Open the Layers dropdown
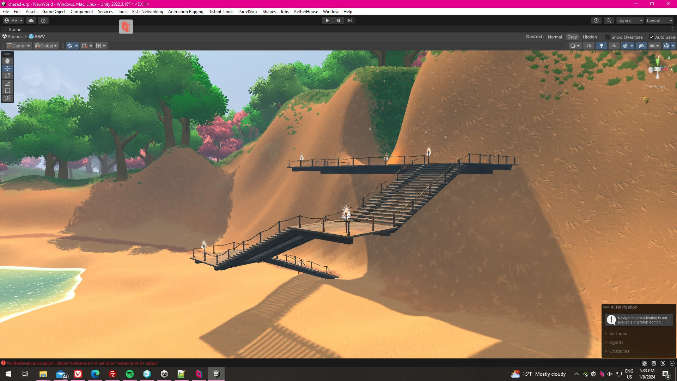 tap(629, 20)
